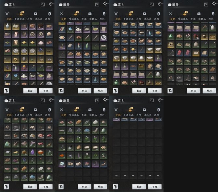This screenshot has height=192, width=218.
Task: Select the round copper coin item
Action: point(171,45)
